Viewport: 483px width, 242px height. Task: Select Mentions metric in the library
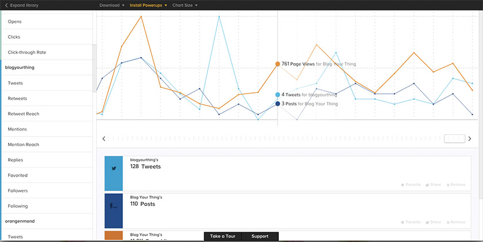pyautogui.click(x=47, y=129)
